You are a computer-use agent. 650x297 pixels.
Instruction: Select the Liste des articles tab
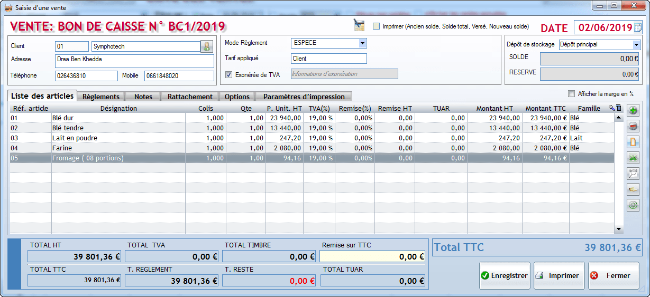42,95
